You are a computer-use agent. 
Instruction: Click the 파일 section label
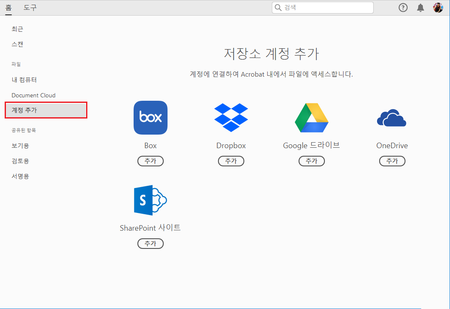[x=16, y=64]
